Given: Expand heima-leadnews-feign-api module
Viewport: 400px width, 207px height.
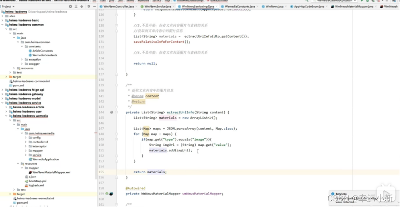Looking at the screenshot, I should coord(2,90).
